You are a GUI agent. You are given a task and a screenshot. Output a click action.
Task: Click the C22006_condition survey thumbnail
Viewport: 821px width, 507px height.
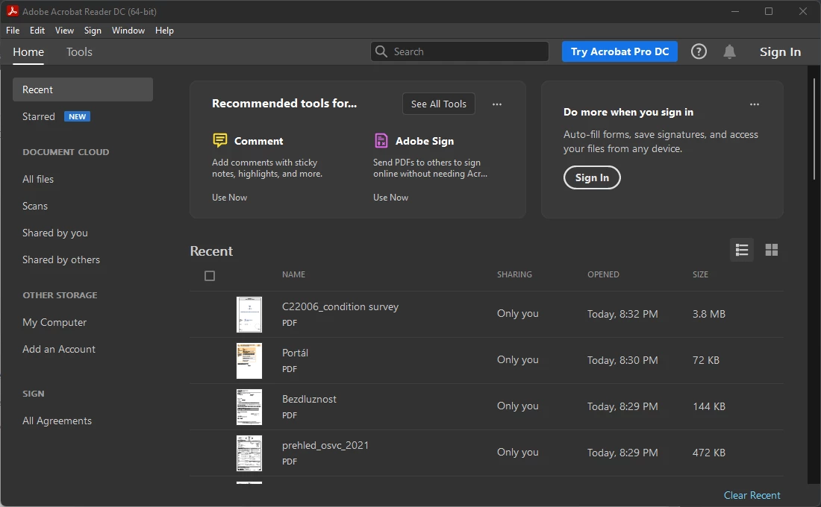tap(249, 315)
